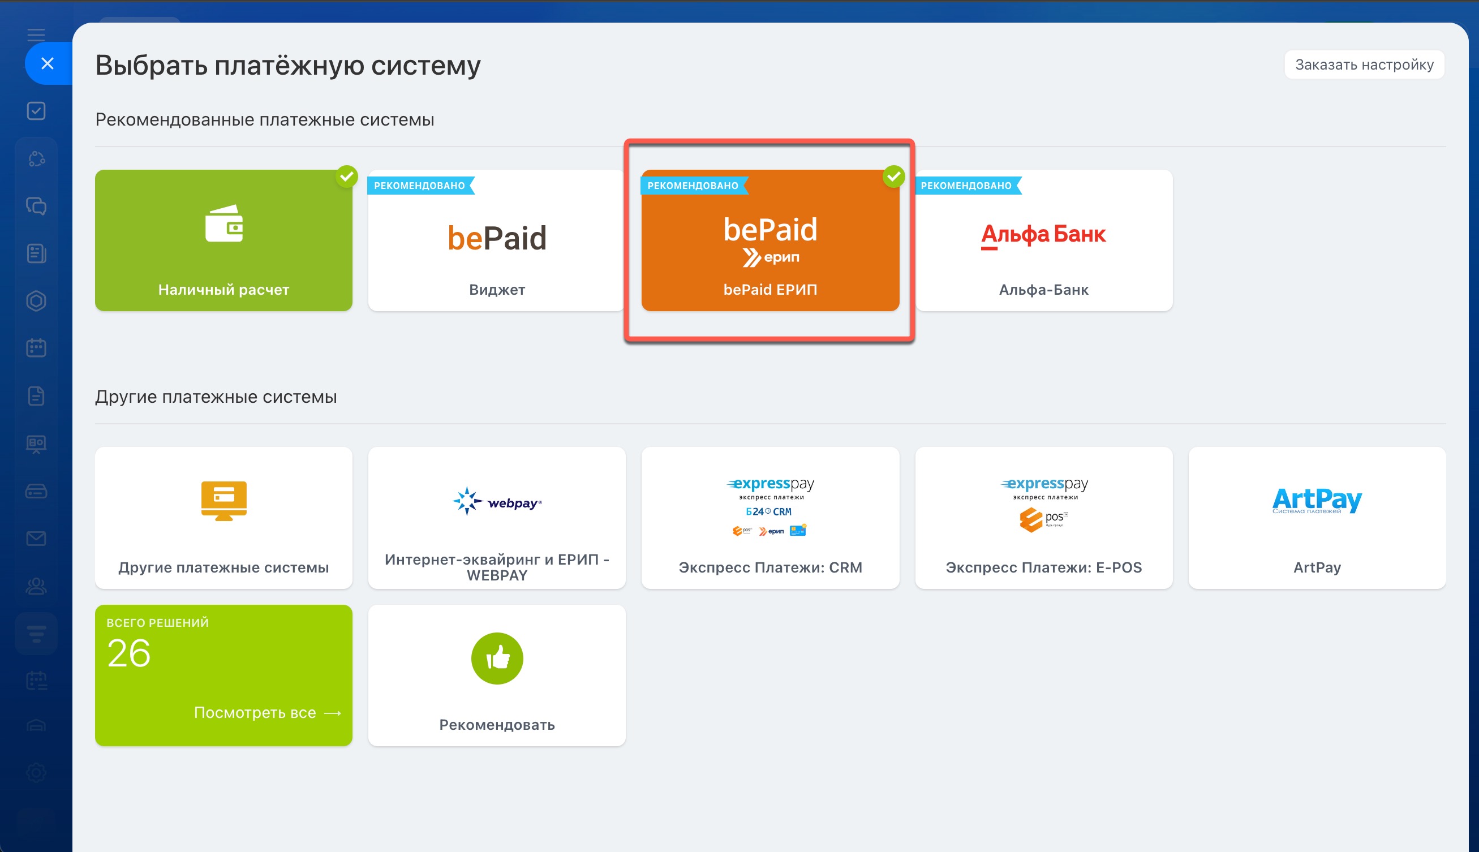Open the hexagon-shaped sidebar icon
This screenshot has height=852, width=1479.
[36, 301]
